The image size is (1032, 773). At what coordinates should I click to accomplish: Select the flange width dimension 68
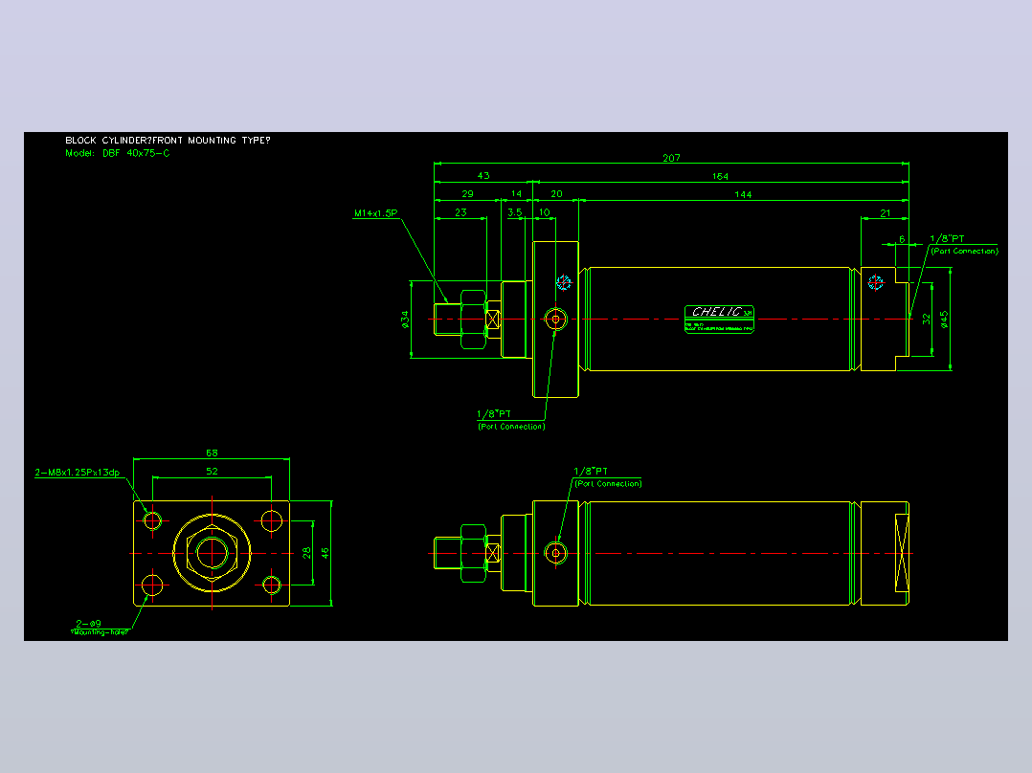tap(212, 453)
